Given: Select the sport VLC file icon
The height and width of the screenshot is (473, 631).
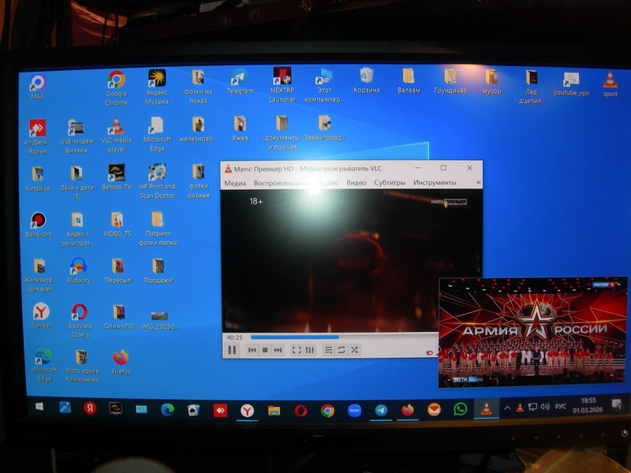Looking at the screenshot, I should pos(610,84).
